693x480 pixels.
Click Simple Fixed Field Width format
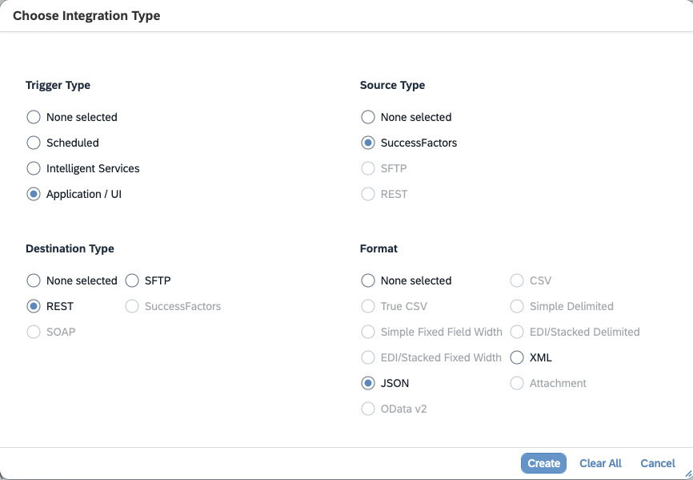368,332
